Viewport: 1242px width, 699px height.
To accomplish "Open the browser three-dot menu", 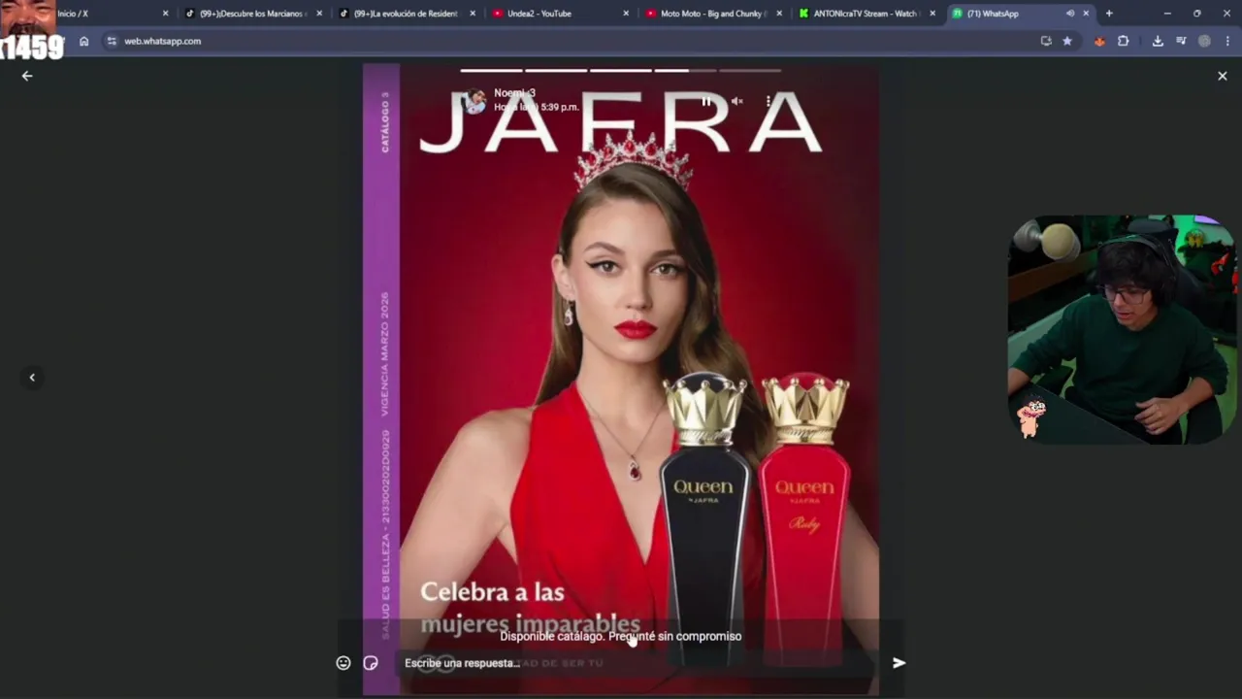I will pos(1227,41).
